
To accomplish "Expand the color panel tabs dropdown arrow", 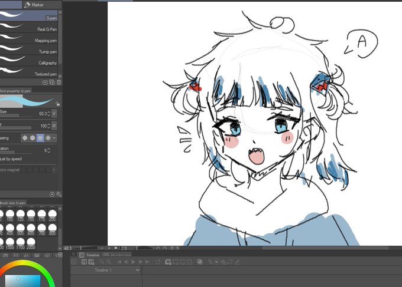I will click(x=60, y=255).
